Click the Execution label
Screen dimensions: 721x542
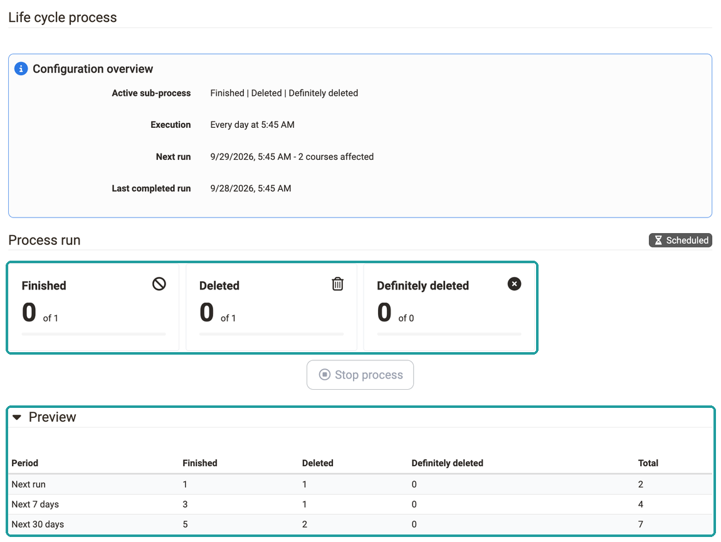[x=171, y=125]
